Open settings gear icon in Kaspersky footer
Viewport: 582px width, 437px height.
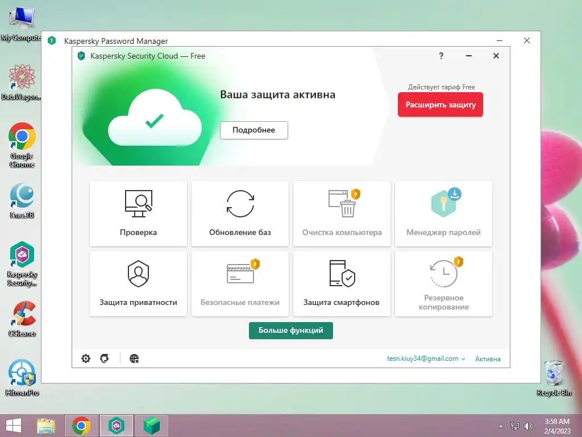click(x=86, y=358)
